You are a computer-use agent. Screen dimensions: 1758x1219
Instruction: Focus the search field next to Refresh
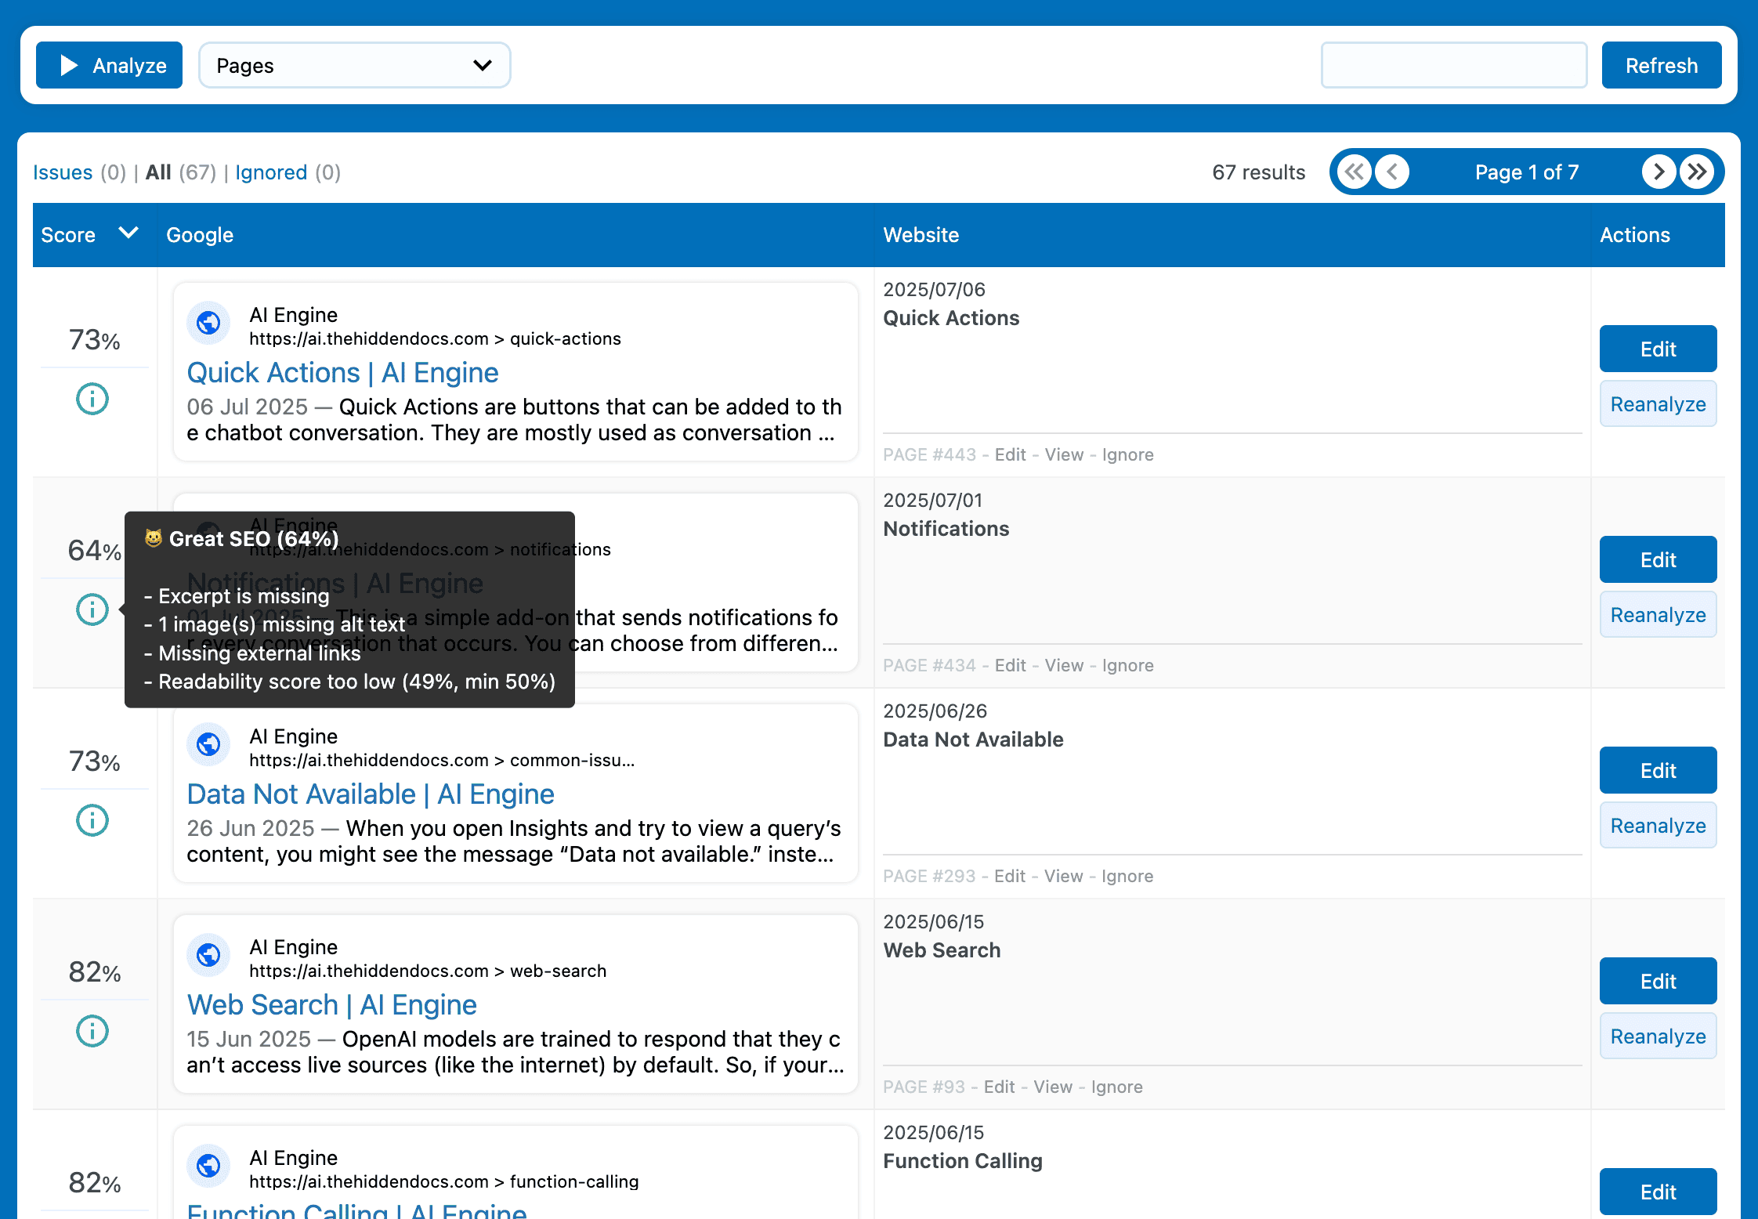pos(1454,65)
